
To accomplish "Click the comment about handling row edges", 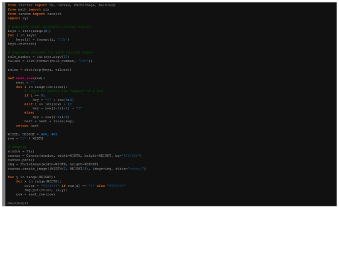I will [x=64, y=91].
